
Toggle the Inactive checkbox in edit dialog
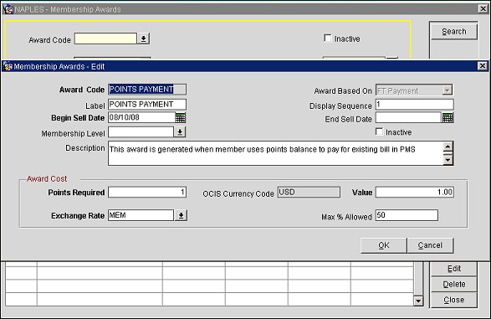click(x=379, y=131)
